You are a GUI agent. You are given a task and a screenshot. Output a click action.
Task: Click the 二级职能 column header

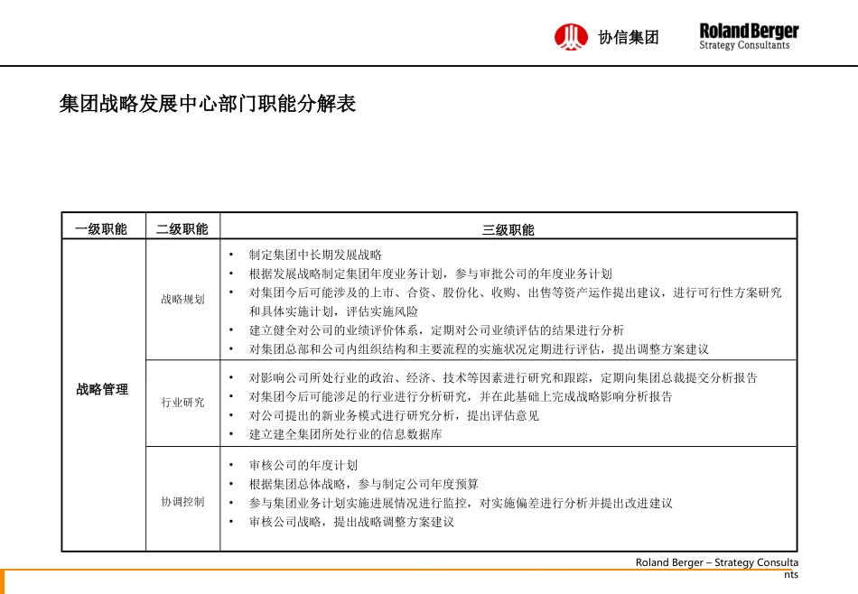tap(182, 229)
